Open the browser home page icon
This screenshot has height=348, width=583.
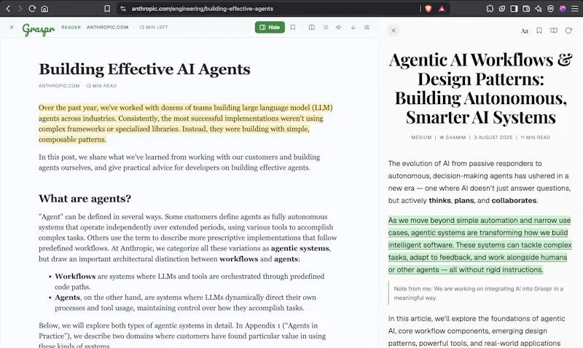44,9
